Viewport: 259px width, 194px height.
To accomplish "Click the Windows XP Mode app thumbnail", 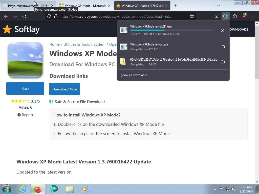I will click(25, 60).
